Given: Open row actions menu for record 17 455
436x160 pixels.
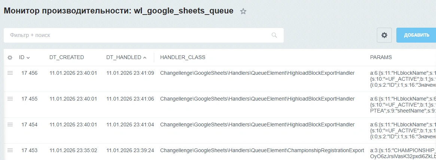Looking at the screenshot, I should [x=10, y=99].
